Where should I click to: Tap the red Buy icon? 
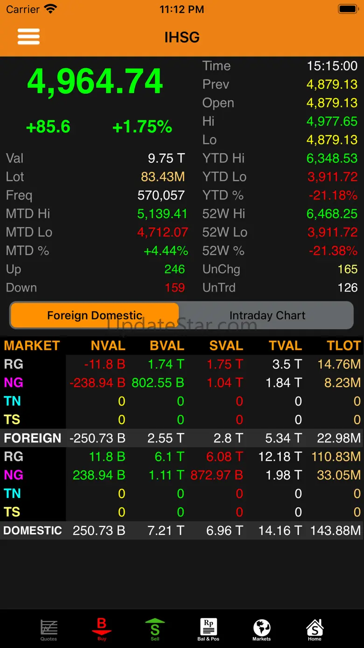click(102, 629)
